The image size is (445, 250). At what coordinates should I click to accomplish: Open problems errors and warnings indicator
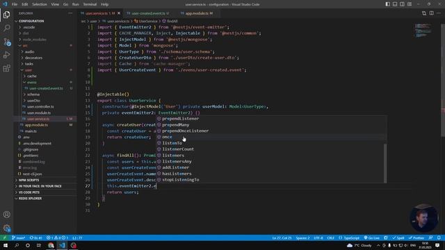pyautogui.click(x=57, y=237)
